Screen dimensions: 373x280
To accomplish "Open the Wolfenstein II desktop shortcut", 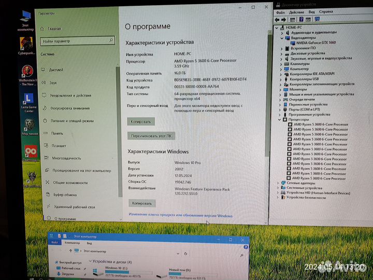I will (x=27, y=75).
